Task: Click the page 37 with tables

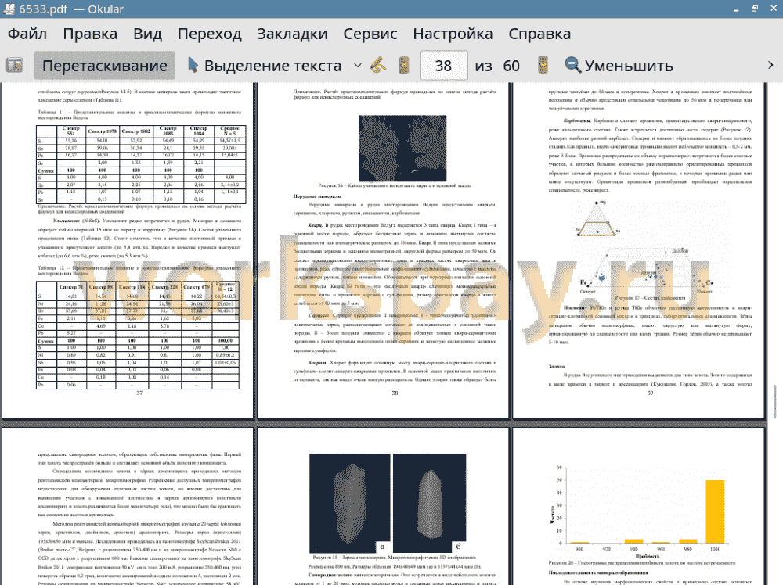Action: [128, 250]
